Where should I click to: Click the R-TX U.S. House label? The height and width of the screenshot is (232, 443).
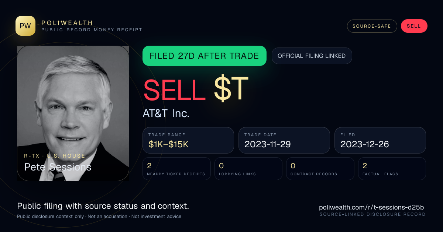coord(55,156)
